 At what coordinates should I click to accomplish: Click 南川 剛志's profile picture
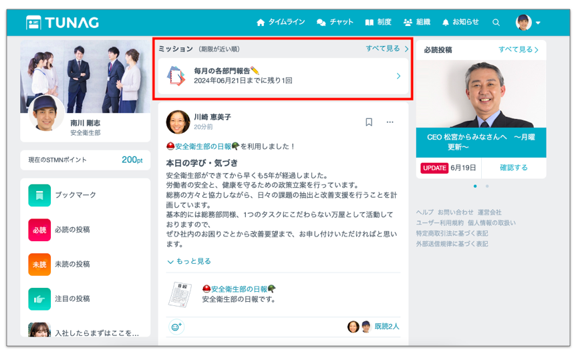tap(46, 113)
